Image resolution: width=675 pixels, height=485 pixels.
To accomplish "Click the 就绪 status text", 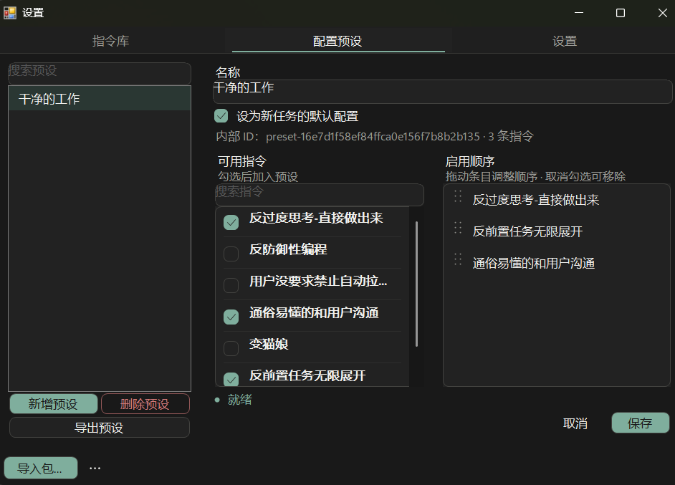I will point(240,400).
